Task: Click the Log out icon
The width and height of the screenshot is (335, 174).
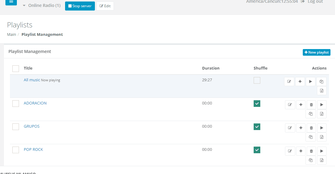Action: click(302, 2)
